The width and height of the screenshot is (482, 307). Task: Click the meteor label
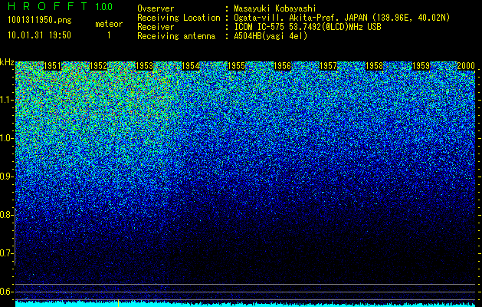click(x=109, y=24)
